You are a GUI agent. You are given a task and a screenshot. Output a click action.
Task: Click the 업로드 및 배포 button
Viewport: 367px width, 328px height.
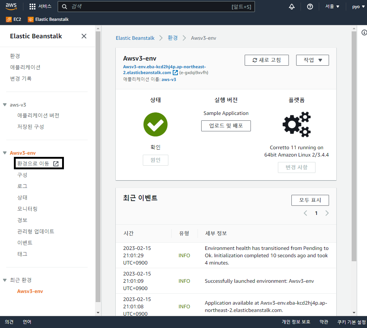(x=226, y=126)
